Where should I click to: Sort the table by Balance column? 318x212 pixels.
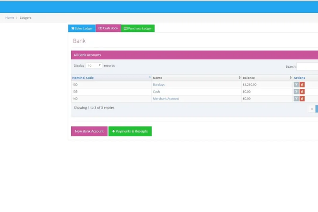[291, 78]
